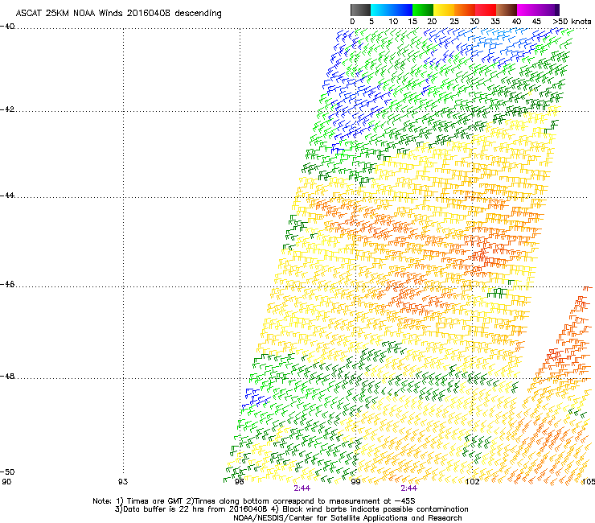Viewport: 595px width, 523px height.
Task: Click the '105' longitude axis label
Action: click(589, 482)
